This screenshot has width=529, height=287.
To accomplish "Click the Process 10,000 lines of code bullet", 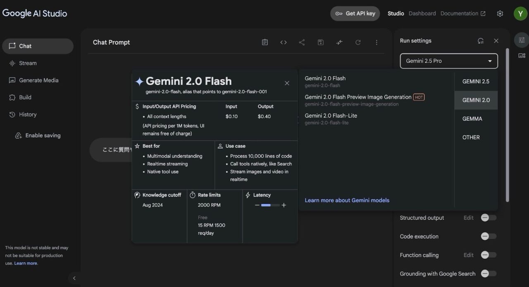I will point(261,156).
